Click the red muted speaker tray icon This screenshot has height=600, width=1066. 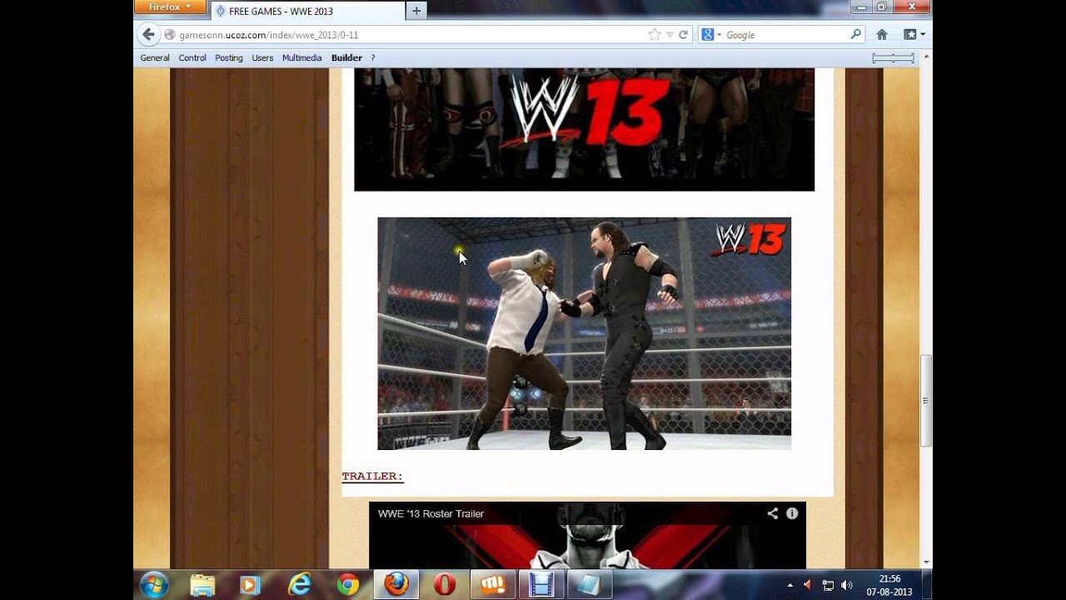[x=807, y=585]
